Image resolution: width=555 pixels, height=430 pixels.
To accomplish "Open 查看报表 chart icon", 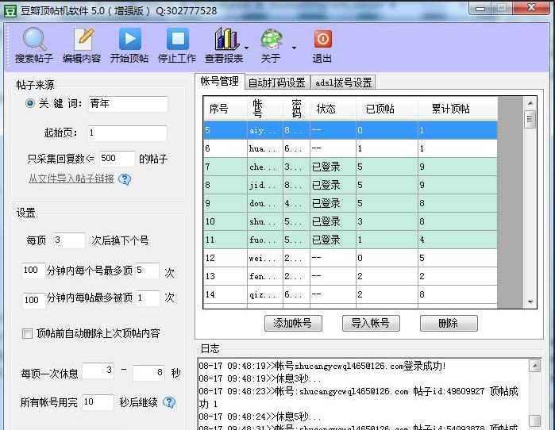I will click(225, 40).
